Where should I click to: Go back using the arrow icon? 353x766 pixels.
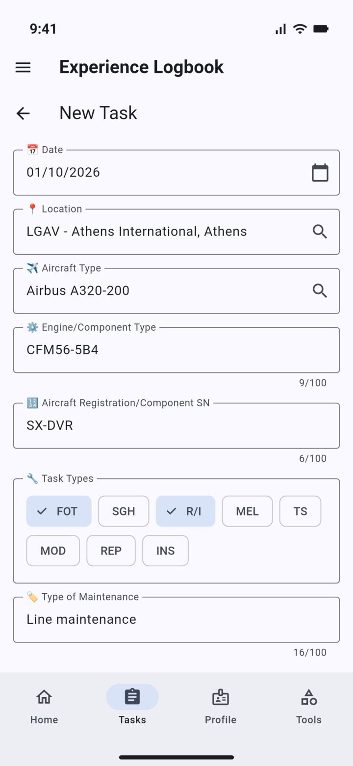click(23, 113)
